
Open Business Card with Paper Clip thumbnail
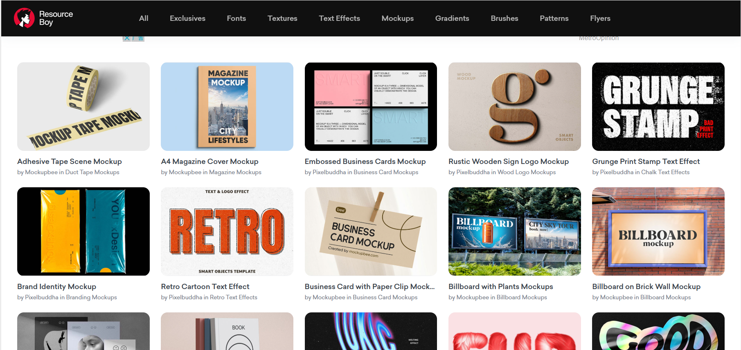click(371, 231)
